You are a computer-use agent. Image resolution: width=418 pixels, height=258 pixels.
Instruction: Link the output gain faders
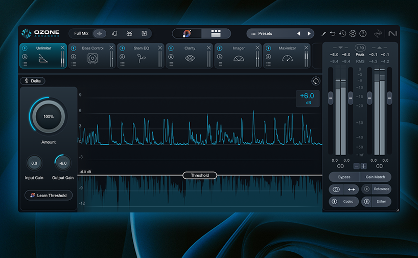click(x=379, y=166)
